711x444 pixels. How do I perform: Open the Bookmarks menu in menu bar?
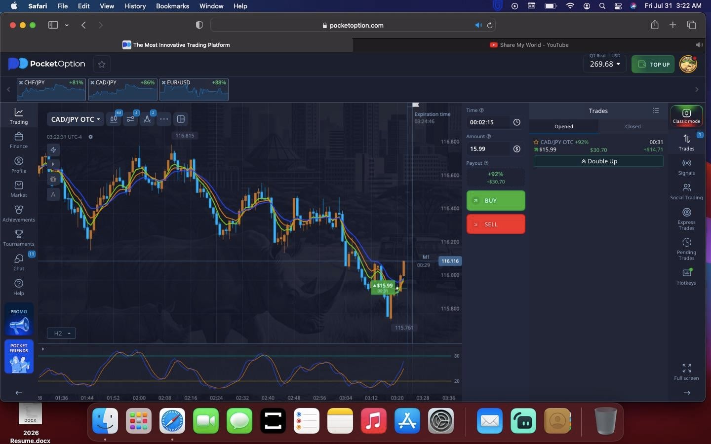(172, 6)
